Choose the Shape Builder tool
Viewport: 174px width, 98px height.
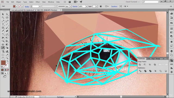(x=3, y=41)
